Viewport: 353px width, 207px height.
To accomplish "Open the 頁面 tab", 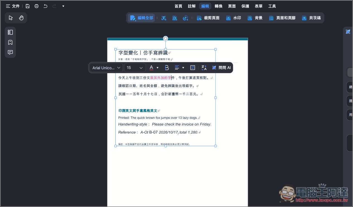I will [x=232, y=6].
